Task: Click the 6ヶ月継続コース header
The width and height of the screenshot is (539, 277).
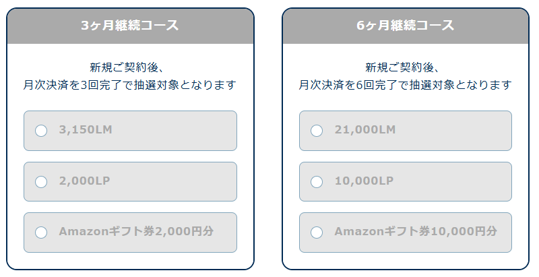Action: [406, 26]
